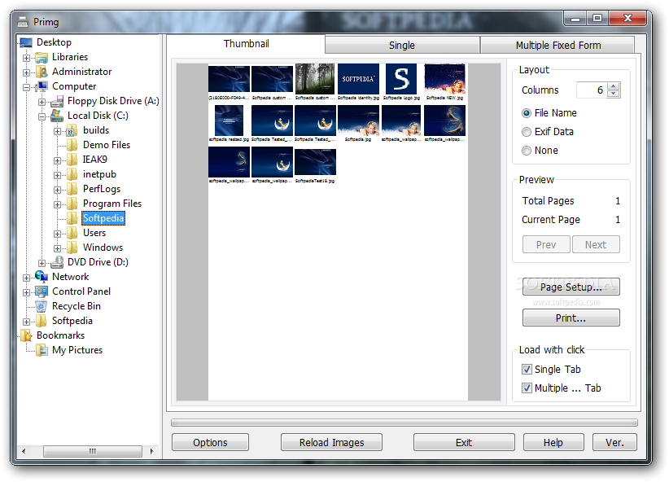The height and width of the screenshot is (482, 669).
Task: Select the None caption radio button
Action: point(527,151)
